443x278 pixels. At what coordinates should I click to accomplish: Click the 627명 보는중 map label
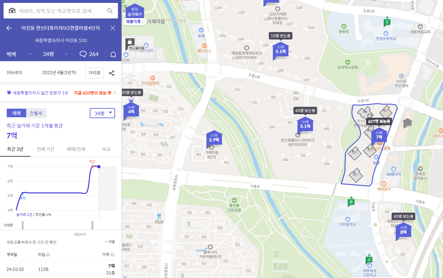point(379,121)
